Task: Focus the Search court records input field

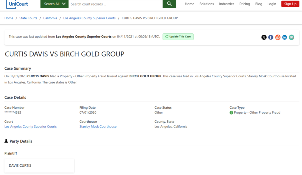Action: pos(116,4)
